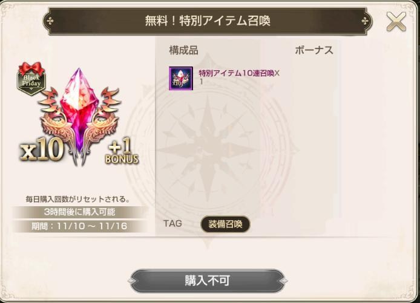Viewport: 420px width, 303px height.
Task: Click the 期間：11/10～11/16 period label
Action: coord(80,226)
